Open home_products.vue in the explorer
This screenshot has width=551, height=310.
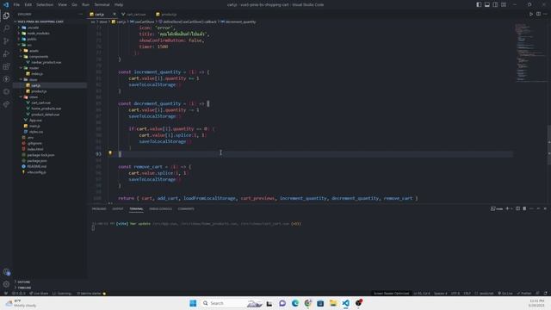(x=46, y=108)
